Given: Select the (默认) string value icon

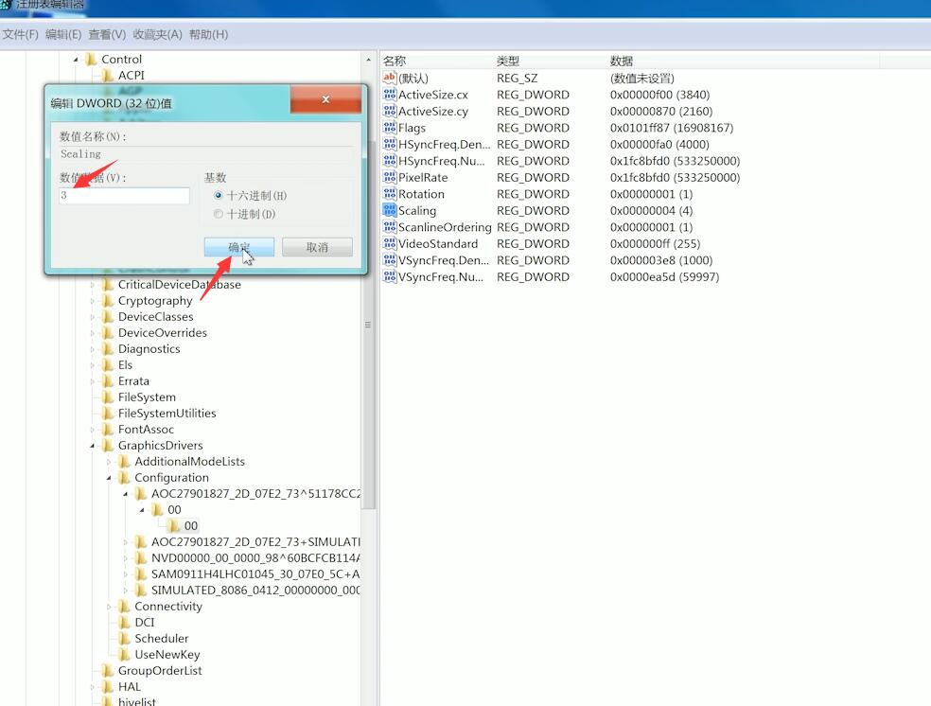Looking at the screenshot, I should (390, 78).
